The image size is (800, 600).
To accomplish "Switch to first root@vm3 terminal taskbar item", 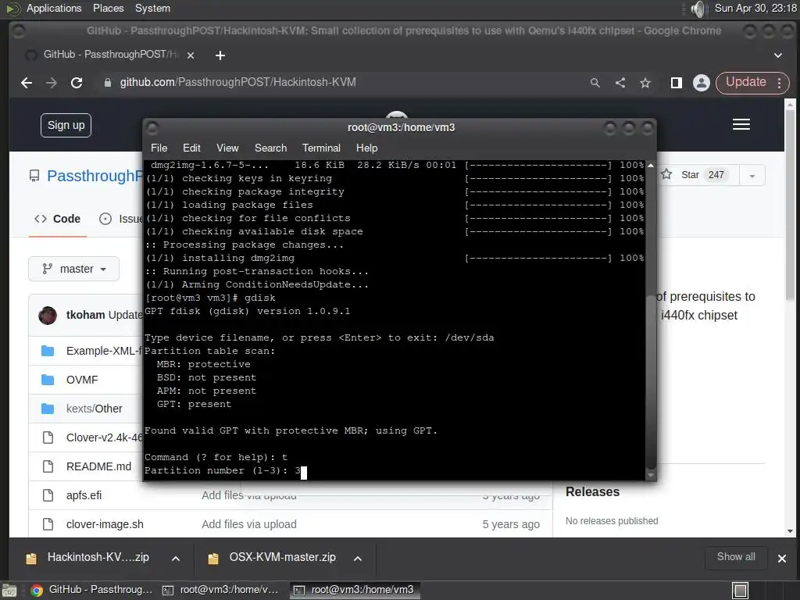I will (x=220, y=590).
